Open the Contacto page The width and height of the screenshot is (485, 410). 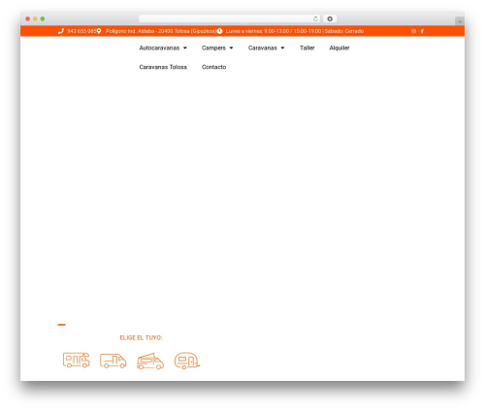213,67
